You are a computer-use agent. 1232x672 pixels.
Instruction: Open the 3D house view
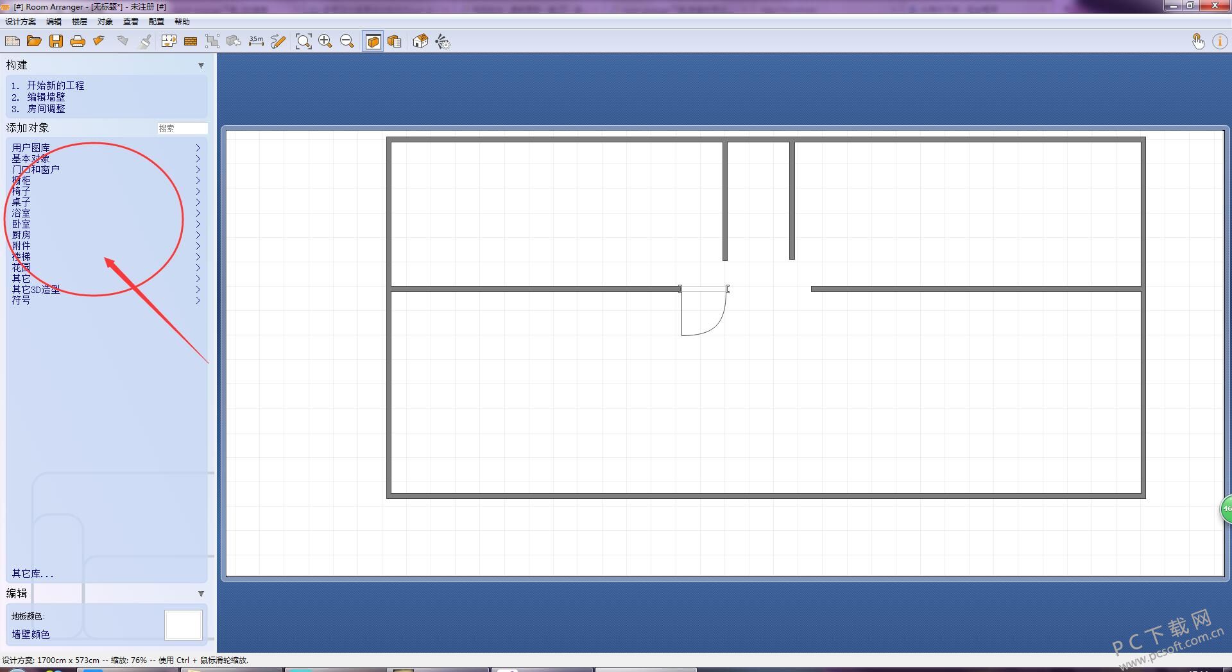[x=420, y=42]
